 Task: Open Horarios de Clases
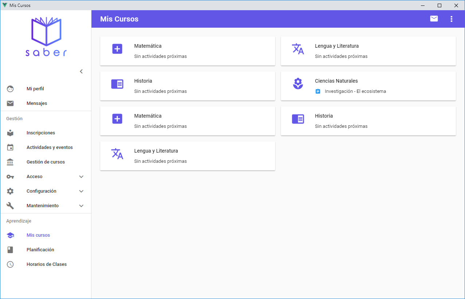46,264
